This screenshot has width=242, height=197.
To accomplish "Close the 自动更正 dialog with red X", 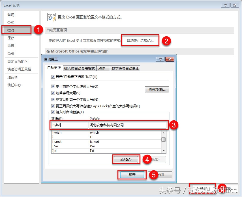I will (x=170, y=59).
